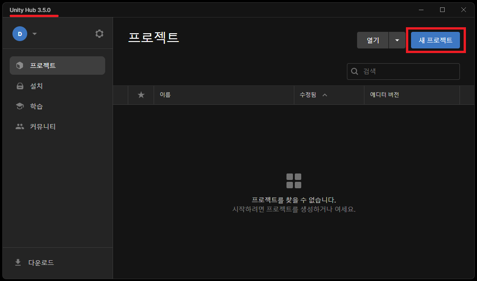Viewport: 477px width, 281px height.
Task: Open the 설치 section in sidebar
Action: [58, 86]
